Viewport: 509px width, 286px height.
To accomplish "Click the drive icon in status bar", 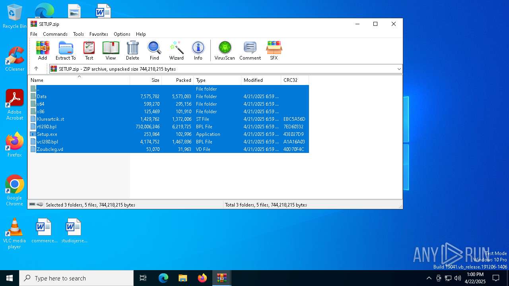I will 32,205.
